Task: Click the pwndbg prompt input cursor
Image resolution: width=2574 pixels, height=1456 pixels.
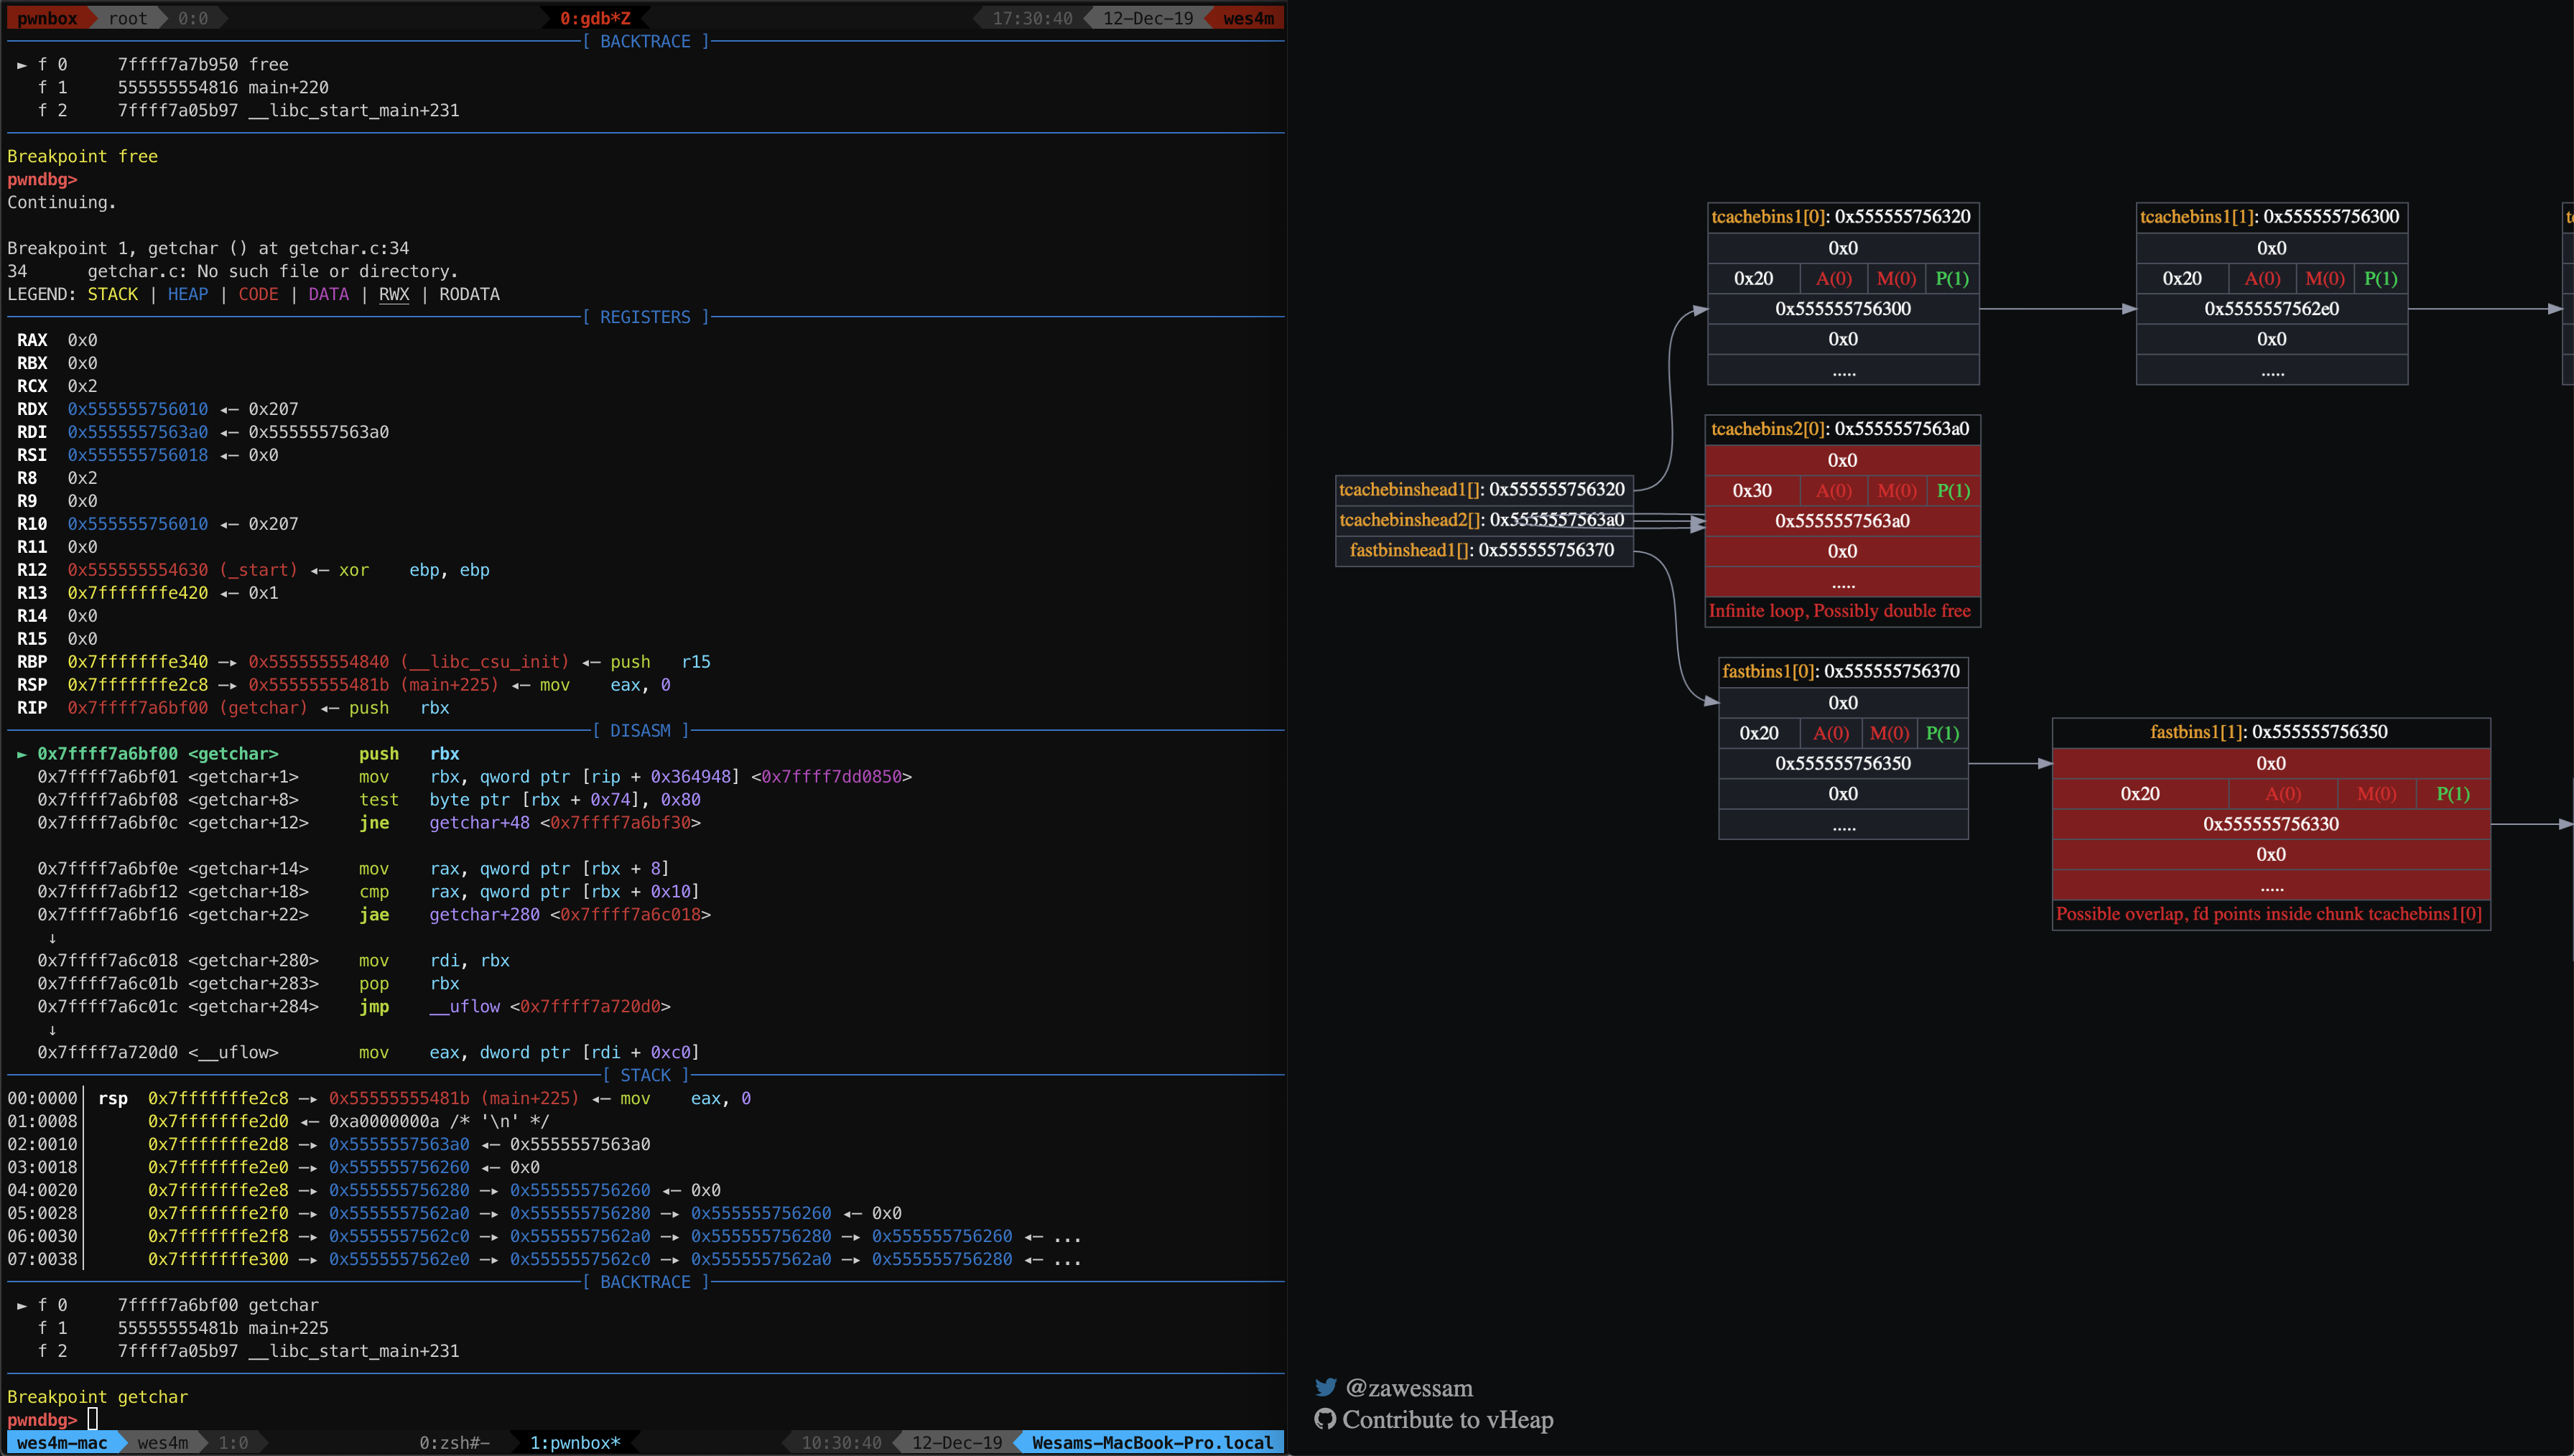Action: click(92, 1419)
